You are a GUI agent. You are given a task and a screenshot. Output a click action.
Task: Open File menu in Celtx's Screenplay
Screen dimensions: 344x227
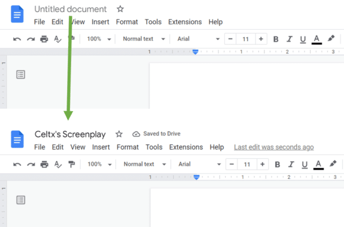click(x=40, y=147)
